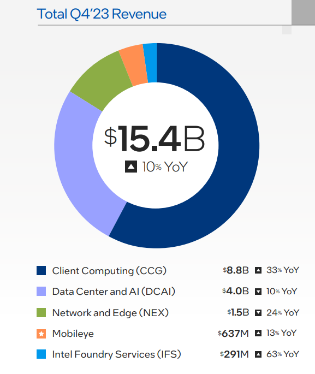Click the down arrow icon beside DCAI 10% YoY
This screenshot has width=315, height=374.
[258, 292]
